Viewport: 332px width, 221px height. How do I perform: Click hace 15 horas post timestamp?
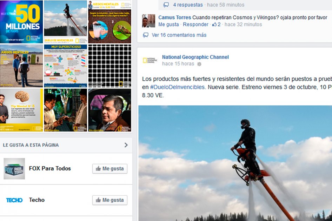click(x=178, y=64)
